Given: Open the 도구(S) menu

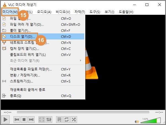Looking at the screenshot, I should click(95, 12).
